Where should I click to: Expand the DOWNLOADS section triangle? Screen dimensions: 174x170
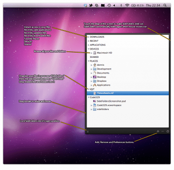coord(88,37)
